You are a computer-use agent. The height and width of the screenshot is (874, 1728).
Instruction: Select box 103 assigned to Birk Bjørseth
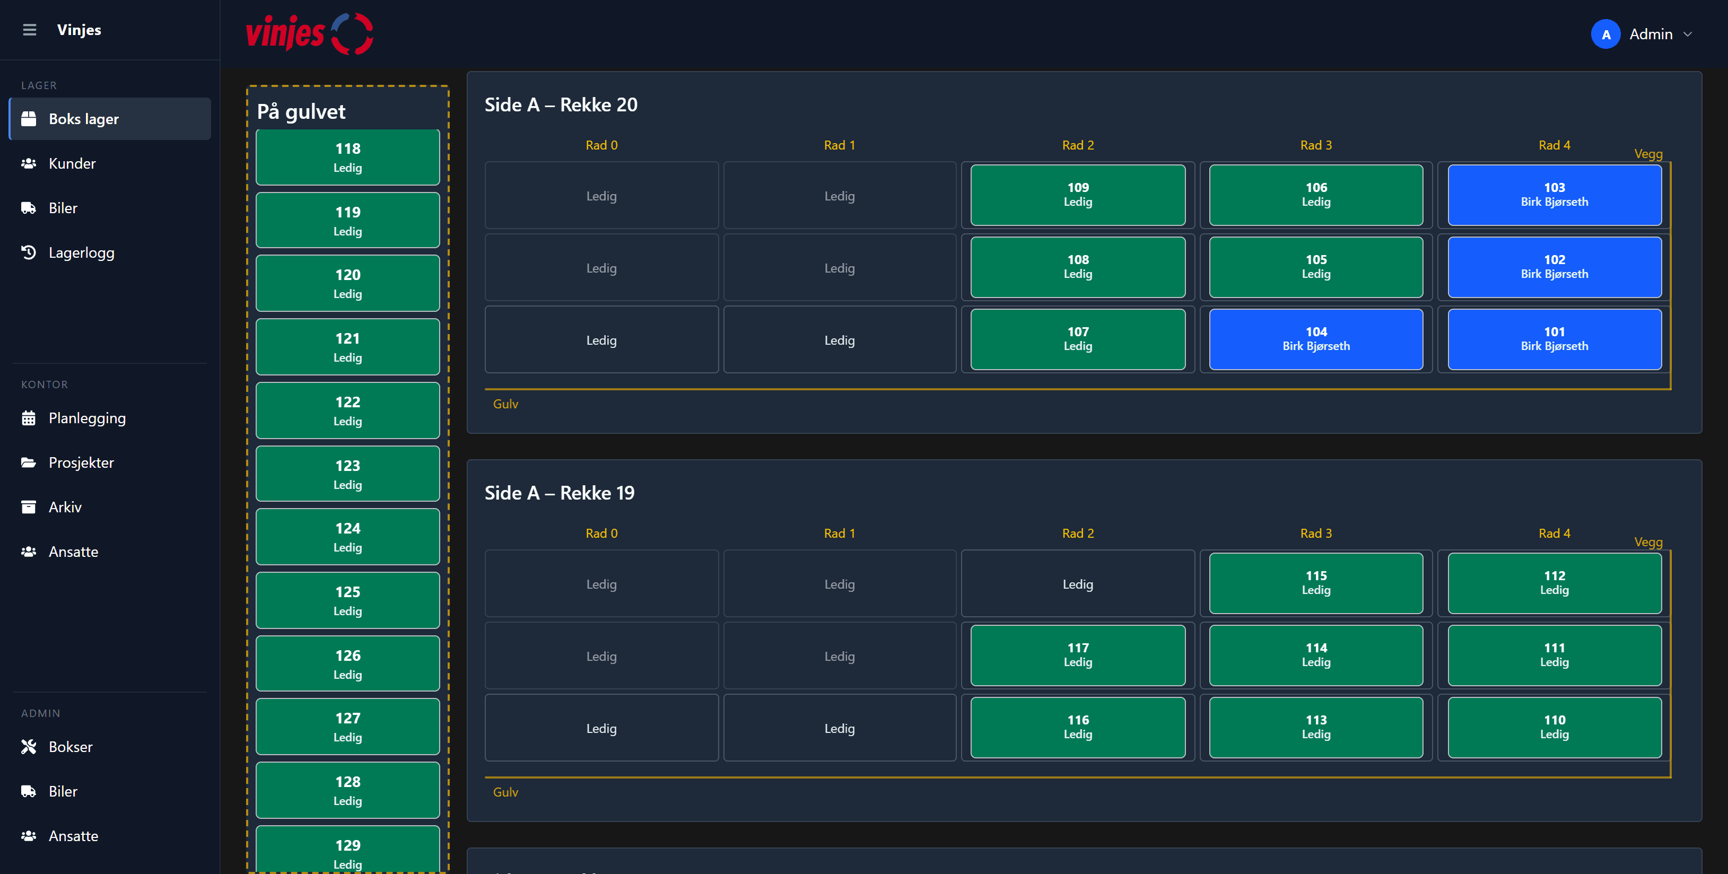(1554, 195)
